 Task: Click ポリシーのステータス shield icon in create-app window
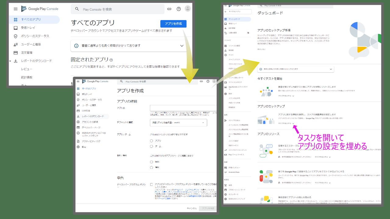78,100
